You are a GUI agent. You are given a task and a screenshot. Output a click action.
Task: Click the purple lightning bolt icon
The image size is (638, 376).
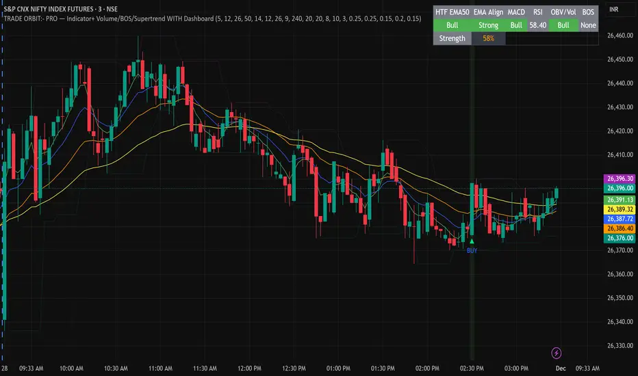557,353
